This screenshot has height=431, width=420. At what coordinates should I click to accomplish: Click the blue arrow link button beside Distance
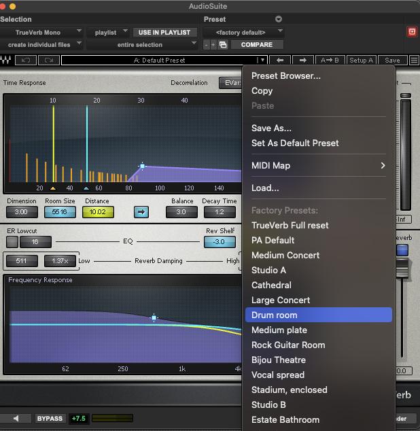click(141, 212)
